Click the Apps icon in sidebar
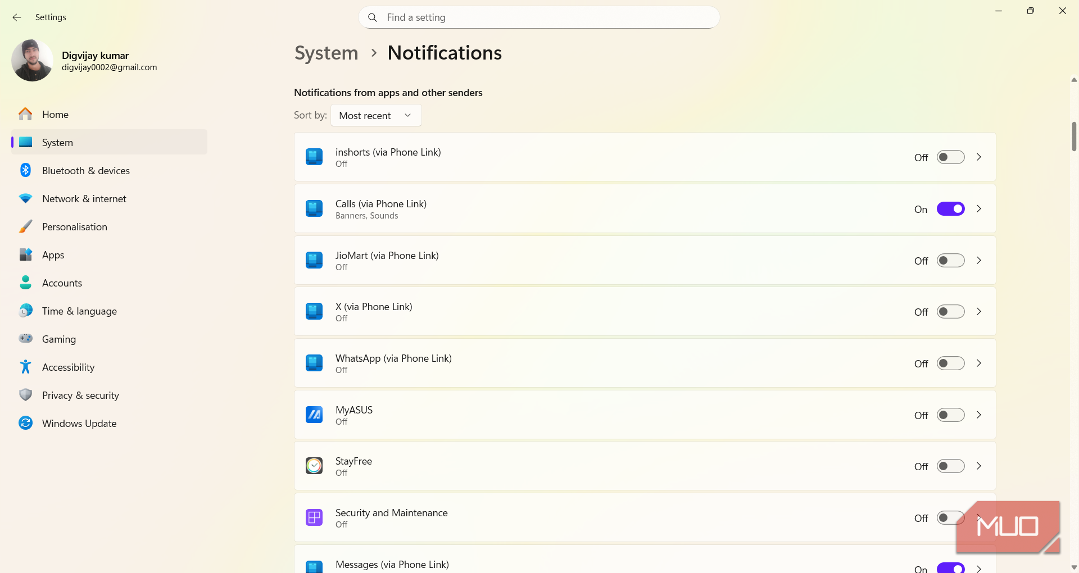 tap(25, 254)
